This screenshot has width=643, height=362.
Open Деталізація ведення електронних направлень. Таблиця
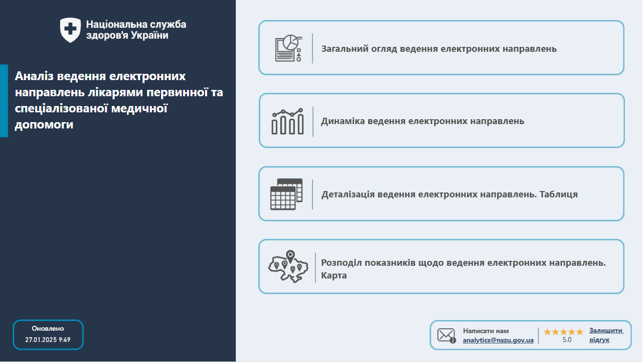coord(441,194)
